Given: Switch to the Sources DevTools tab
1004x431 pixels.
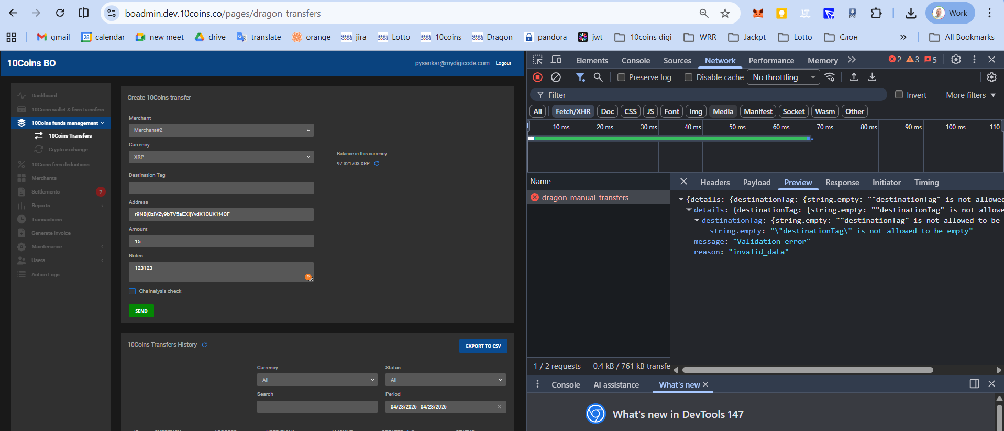Looking at the screenshot, I should coord(677,60).
